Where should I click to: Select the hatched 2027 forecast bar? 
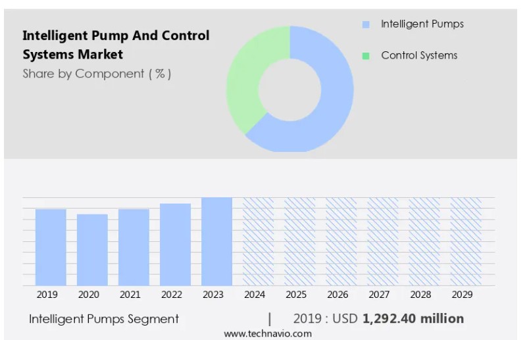382,241
